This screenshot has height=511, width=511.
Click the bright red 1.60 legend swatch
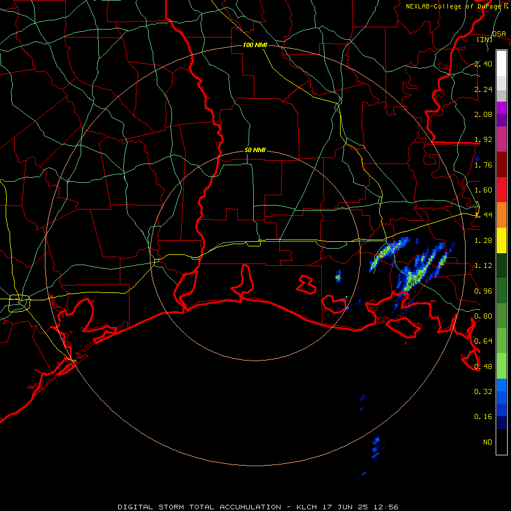pos(501,190)
